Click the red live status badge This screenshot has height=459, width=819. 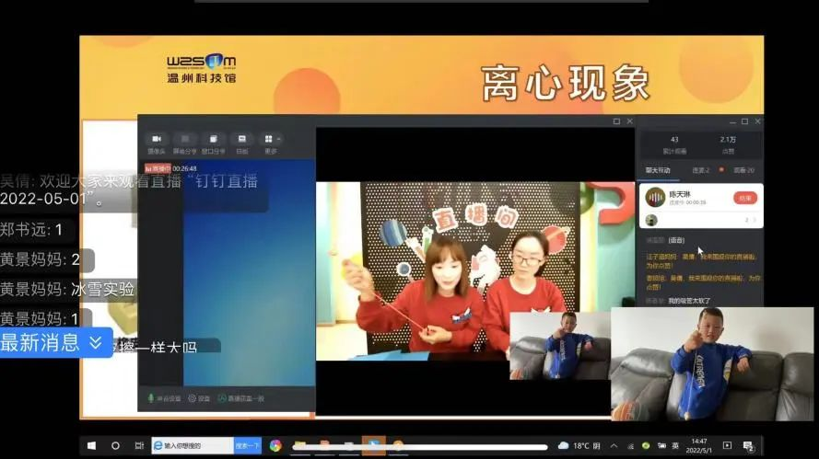tap(158, 168)
